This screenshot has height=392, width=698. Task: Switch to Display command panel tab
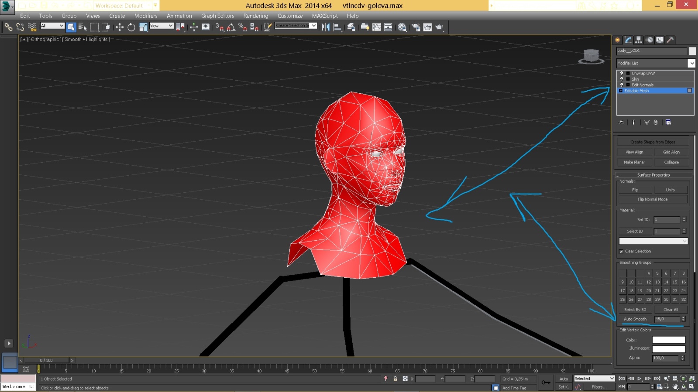tap(660, 40)
